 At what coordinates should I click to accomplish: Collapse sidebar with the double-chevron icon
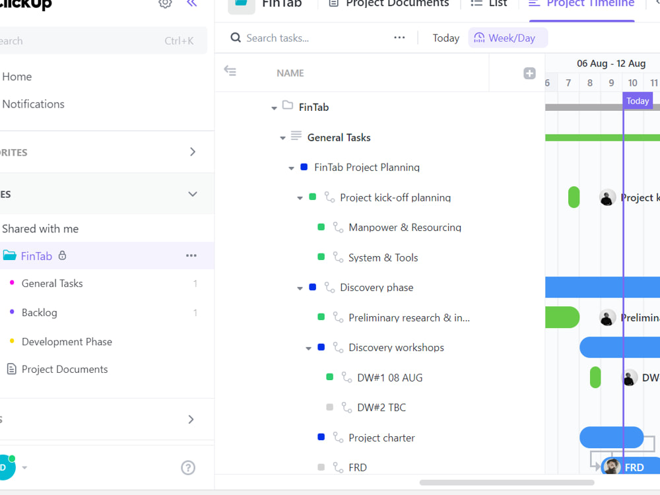coord(192,3)
